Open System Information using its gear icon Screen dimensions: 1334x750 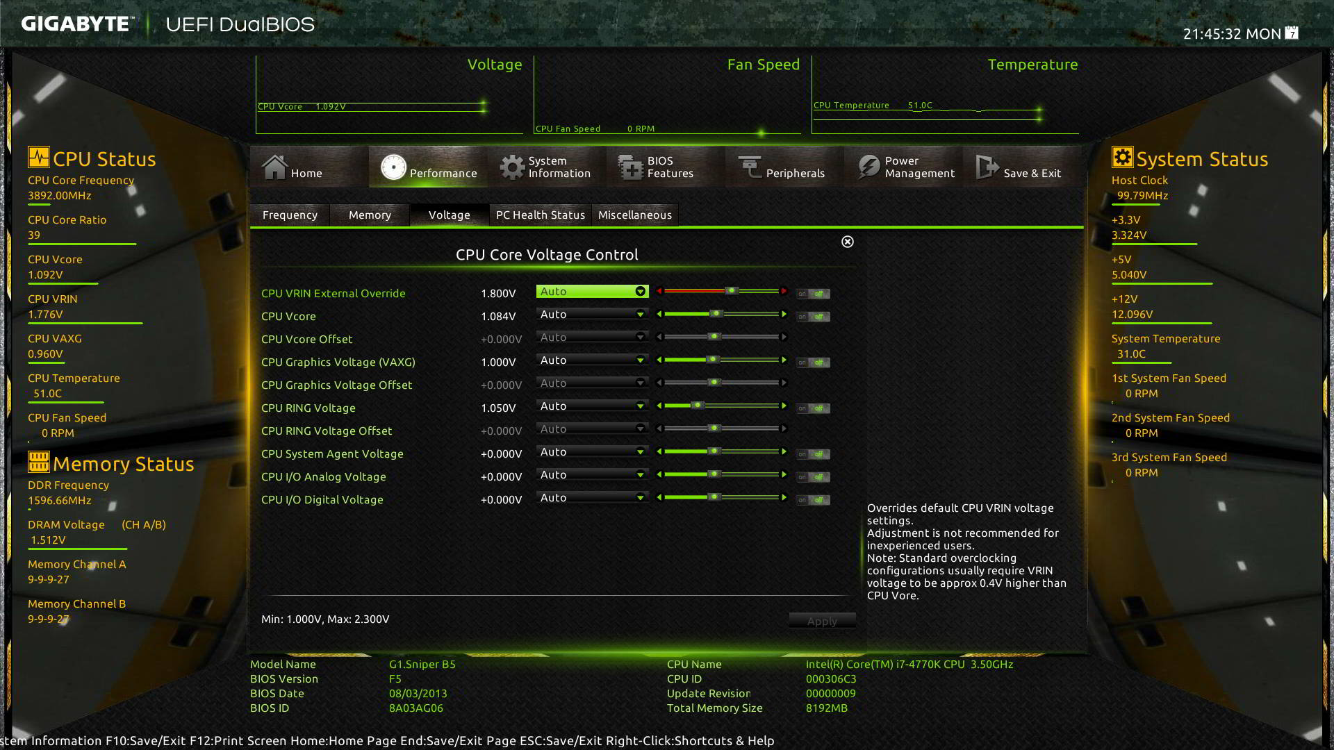tap(512, 167)
